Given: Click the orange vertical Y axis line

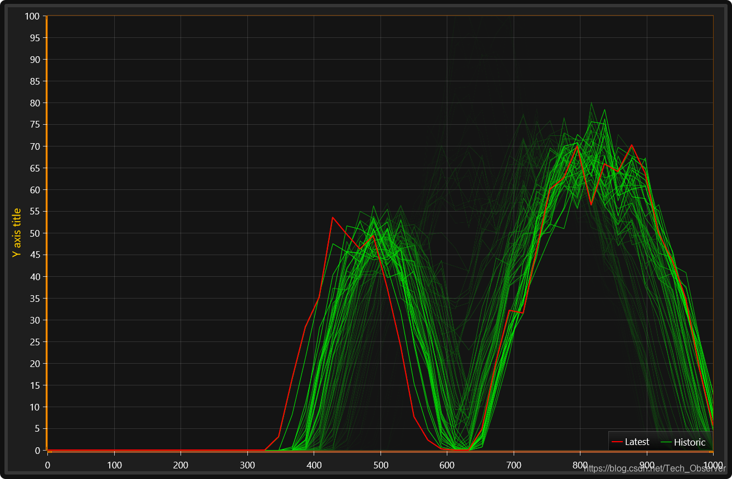Looking at the screenshot, I should [x=47, y=233].
